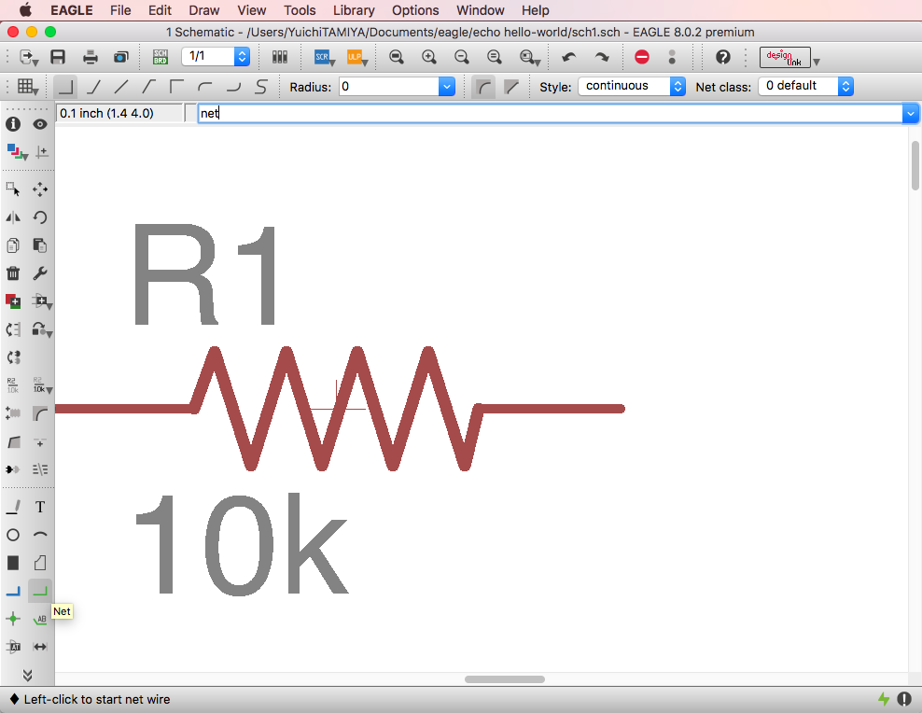Open the Grid settings icon
The width and height of the screenshot is (922, 713).
(x=25, y=87)
